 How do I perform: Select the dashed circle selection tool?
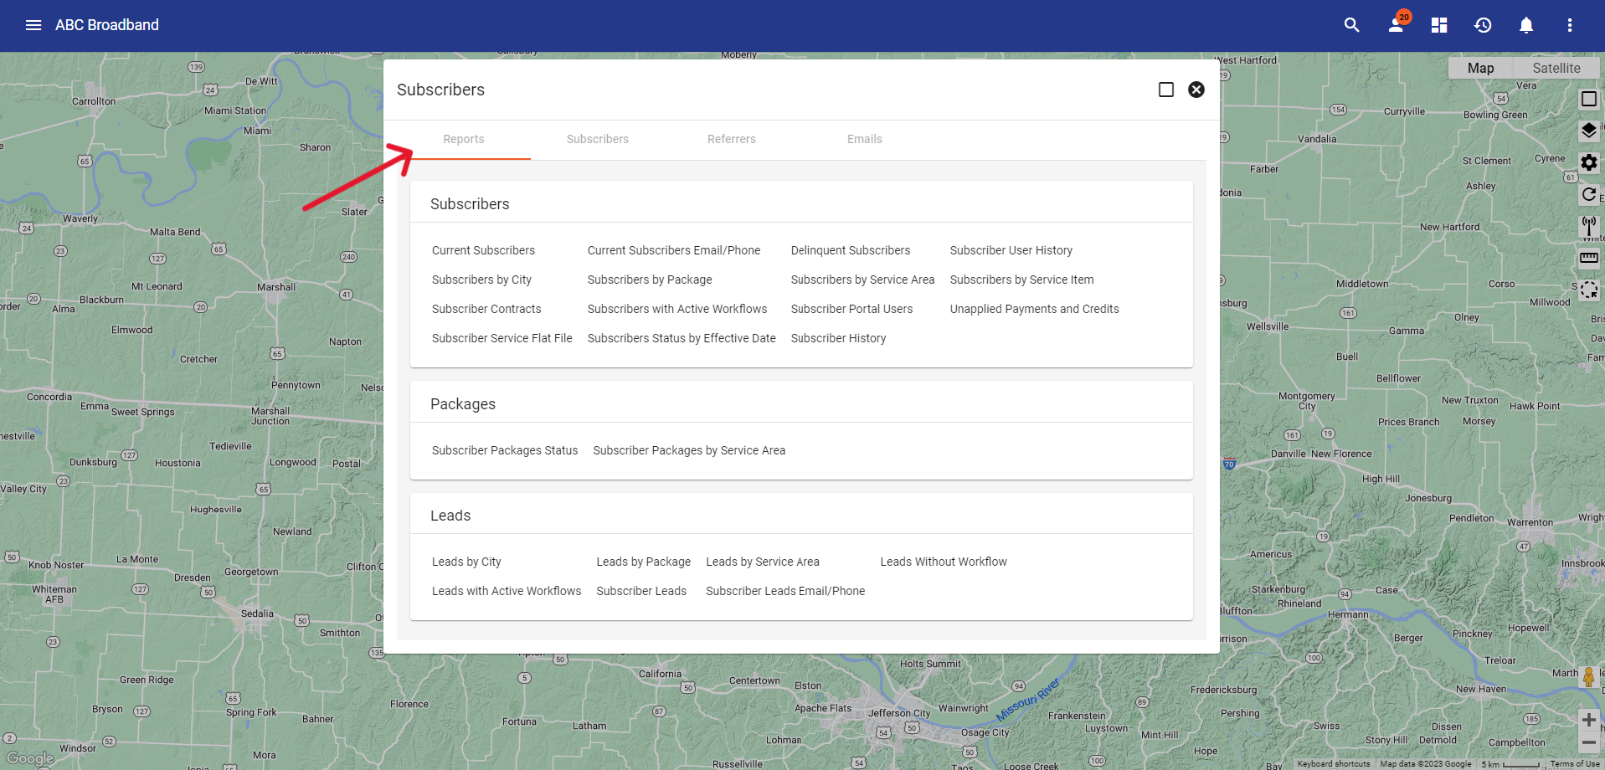coord(1588,290)
